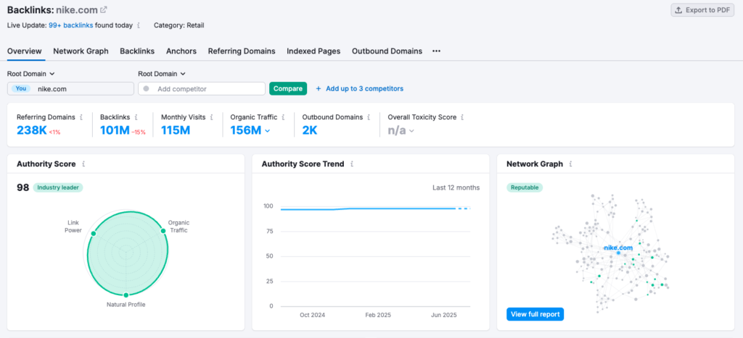743x338 pixels.
Task: Expand Overall Toxicity Score n/a chevron
Action: (411, 131)
